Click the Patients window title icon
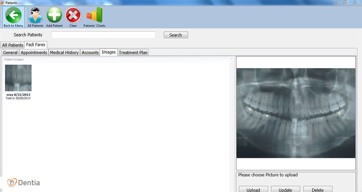The width and height of the screenshot is (362, 192). click(2, 3)
